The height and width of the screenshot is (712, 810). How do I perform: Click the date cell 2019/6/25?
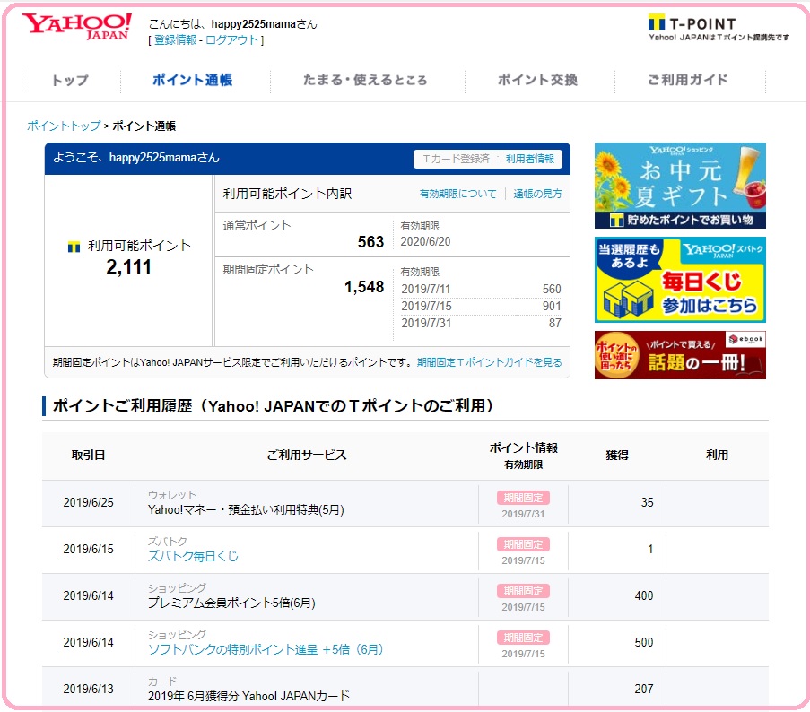[88, 503]
